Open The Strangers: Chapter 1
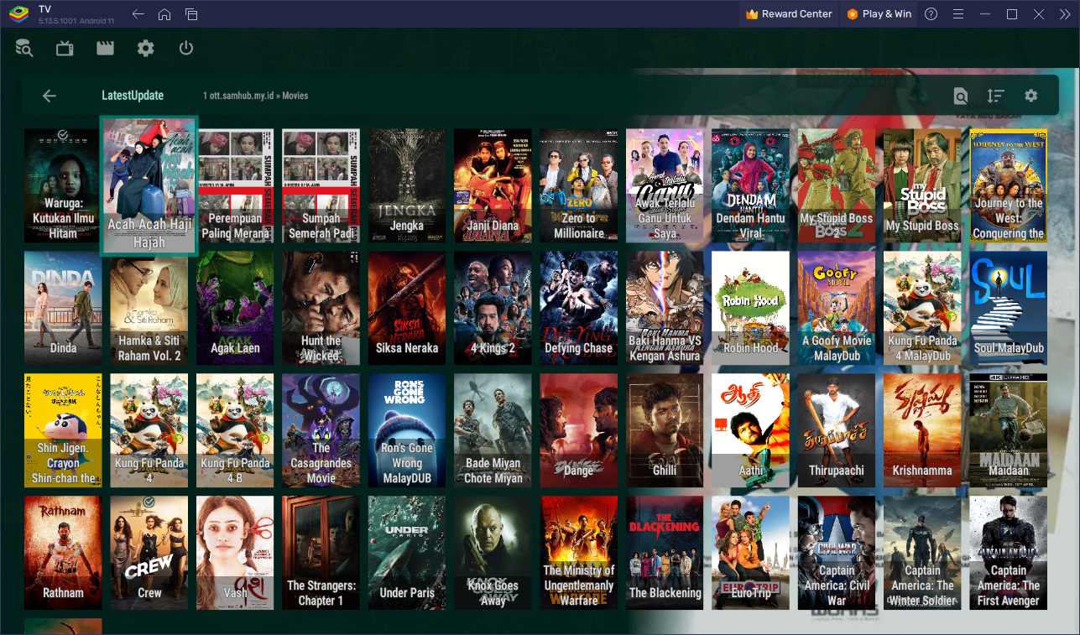Screen dimensions: 1080x635 tap(321, 553)
